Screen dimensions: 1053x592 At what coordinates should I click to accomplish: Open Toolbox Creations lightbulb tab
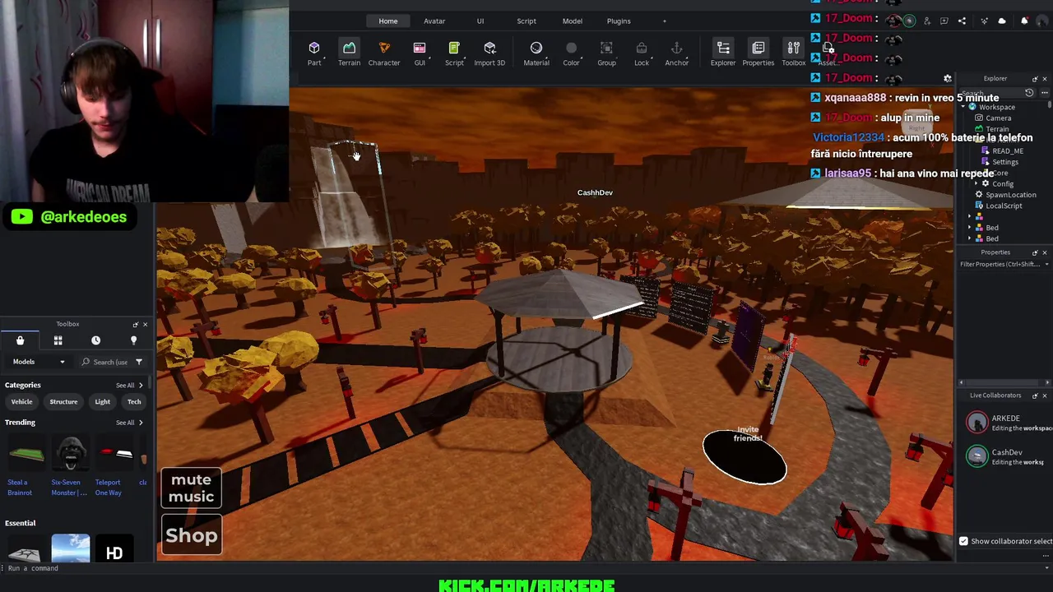point(133,340)
